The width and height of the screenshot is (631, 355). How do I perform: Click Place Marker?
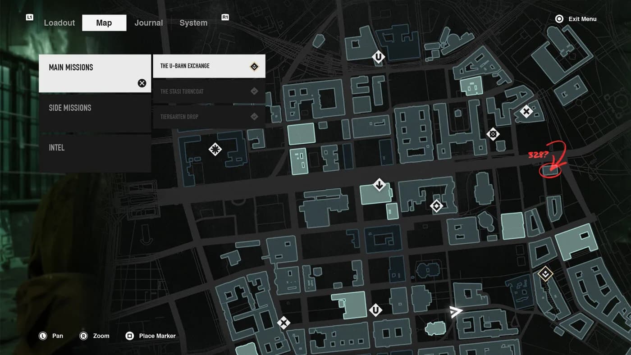click(157, 336)
